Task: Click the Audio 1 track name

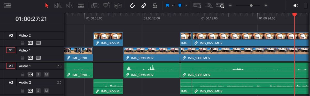Action: point(25,66)
